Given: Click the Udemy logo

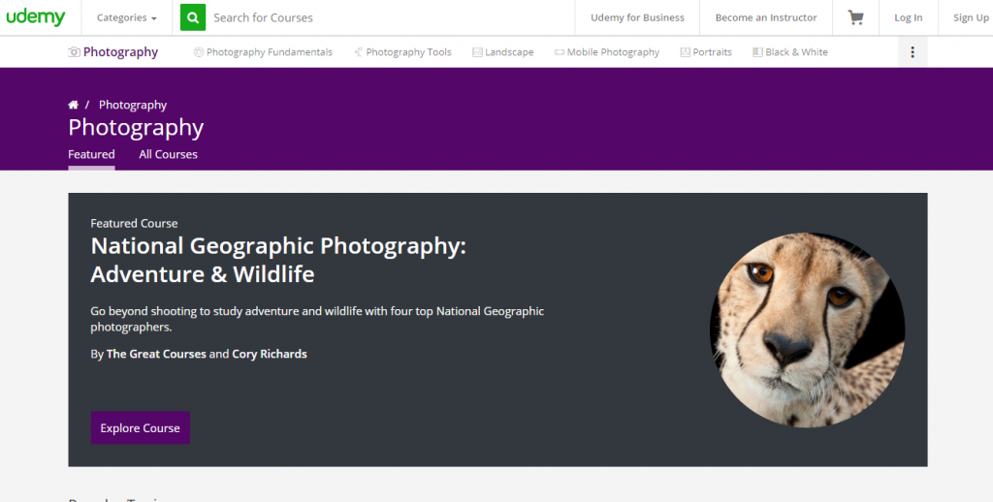Looking at the screenshot, I should 36,17.
